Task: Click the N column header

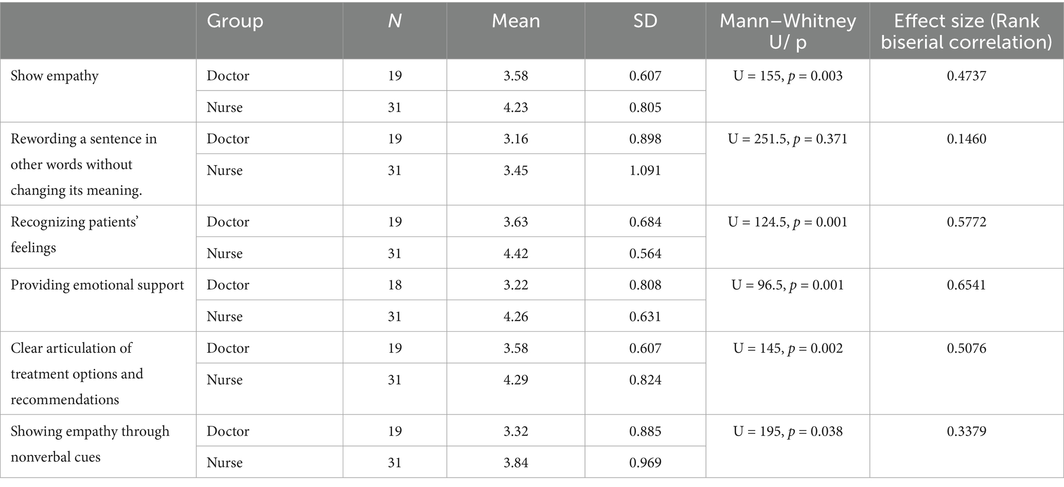Action: (395, 21)
